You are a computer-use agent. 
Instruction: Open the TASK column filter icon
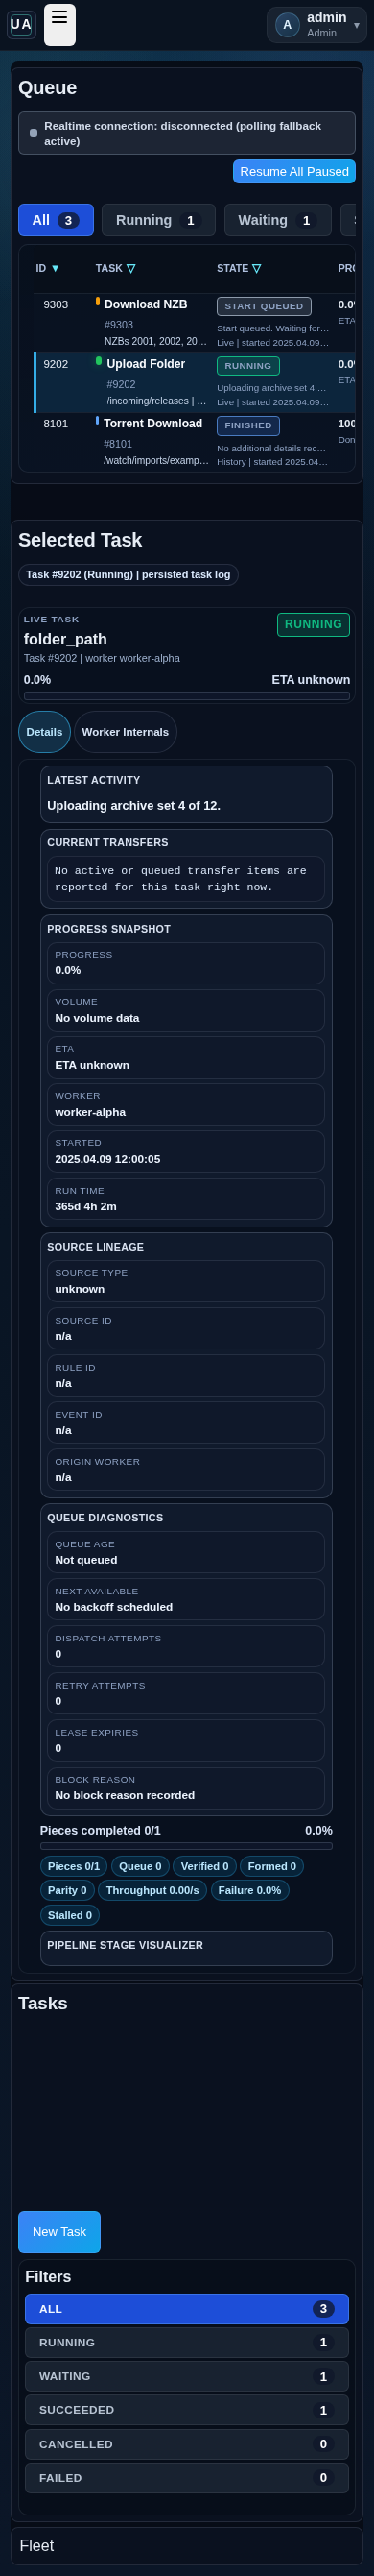pos(130,268)
